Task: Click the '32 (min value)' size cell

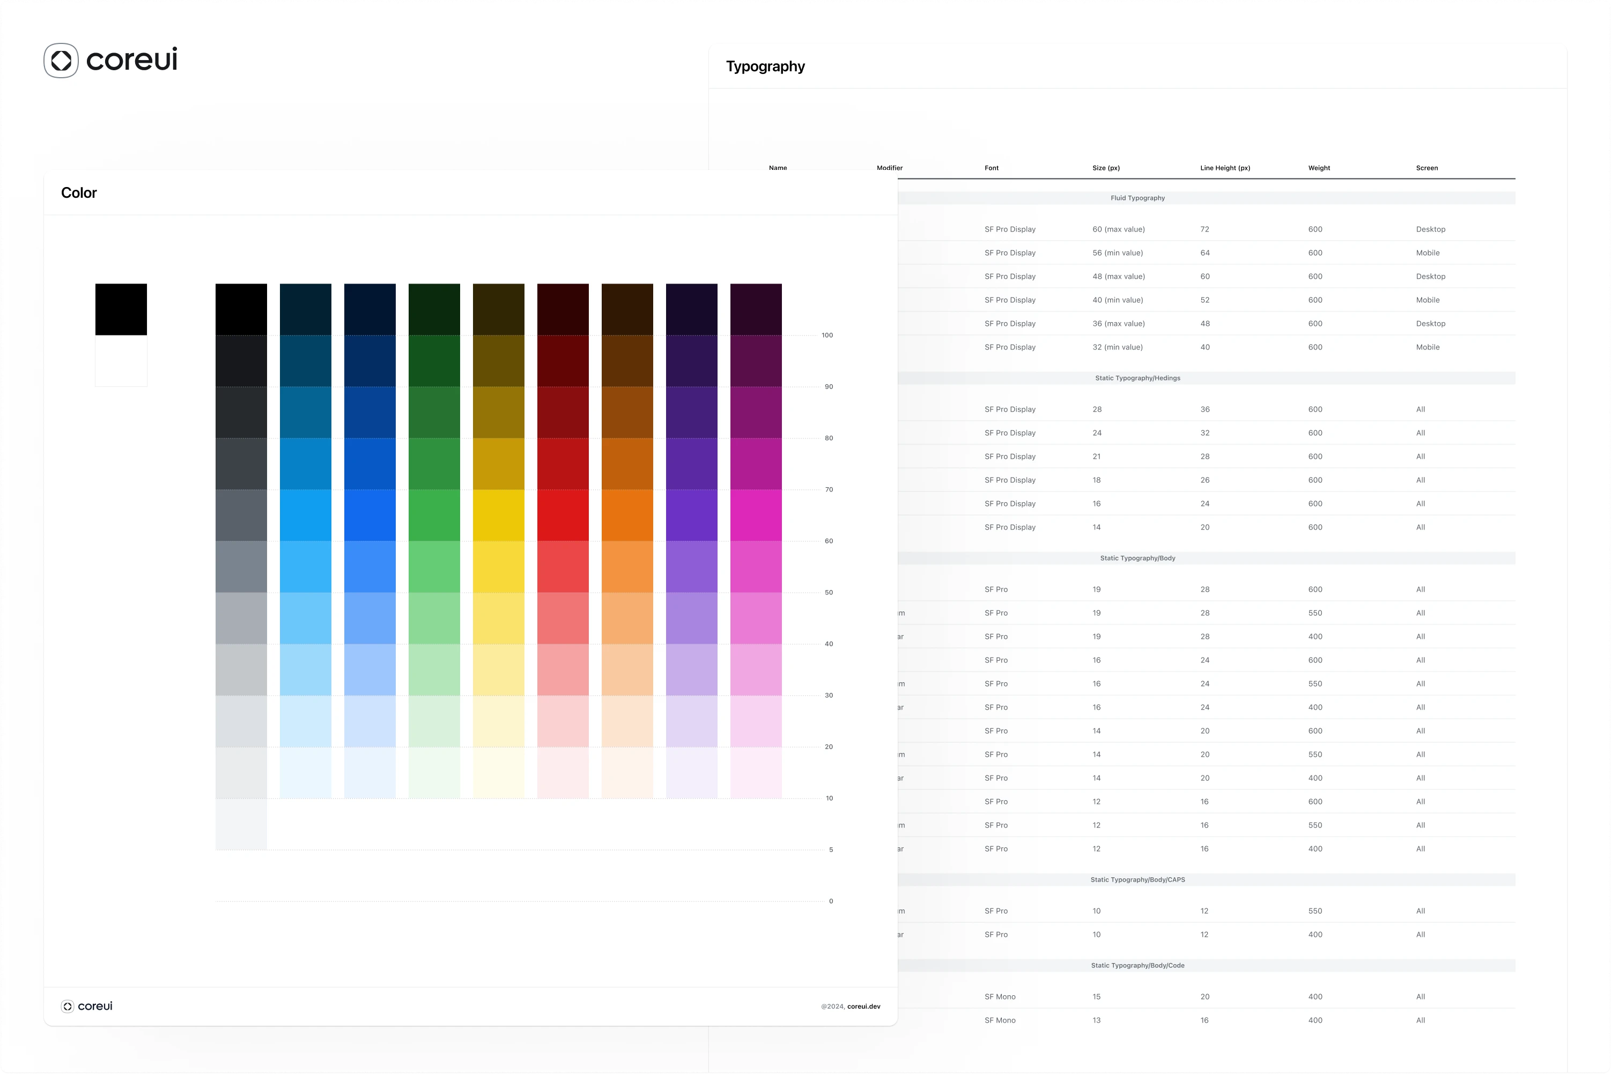Action: coord(1118,347)
